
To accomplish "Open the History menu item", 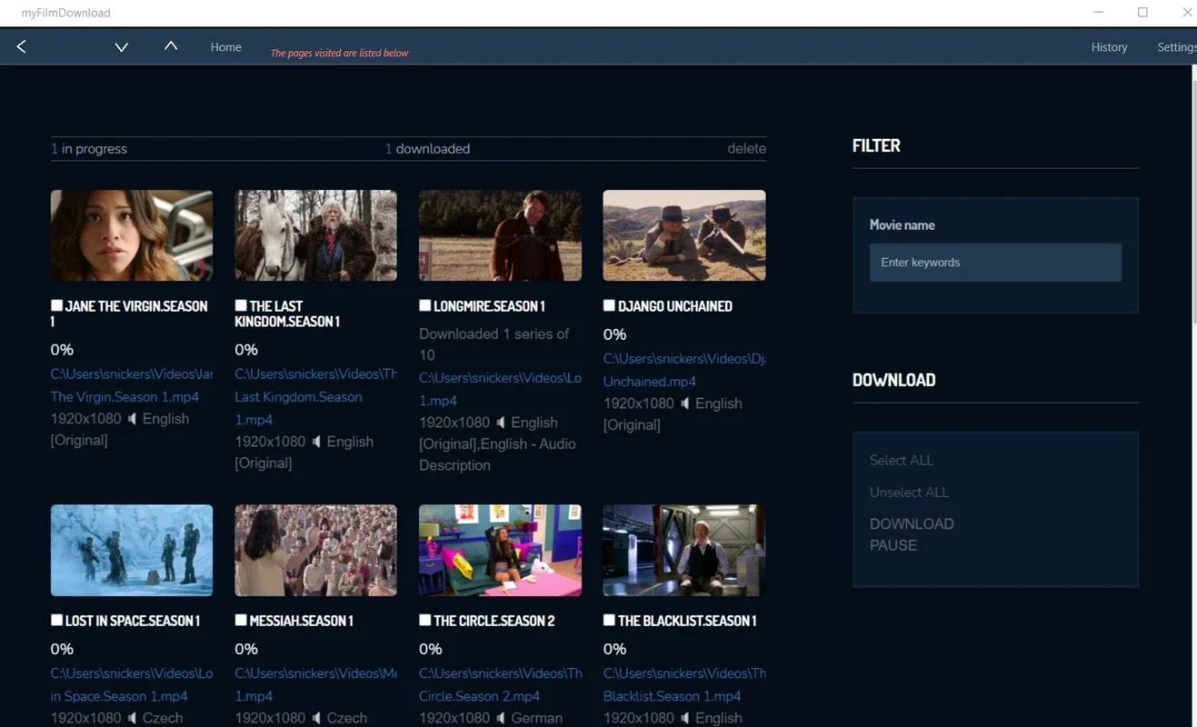I will 1109,47.
